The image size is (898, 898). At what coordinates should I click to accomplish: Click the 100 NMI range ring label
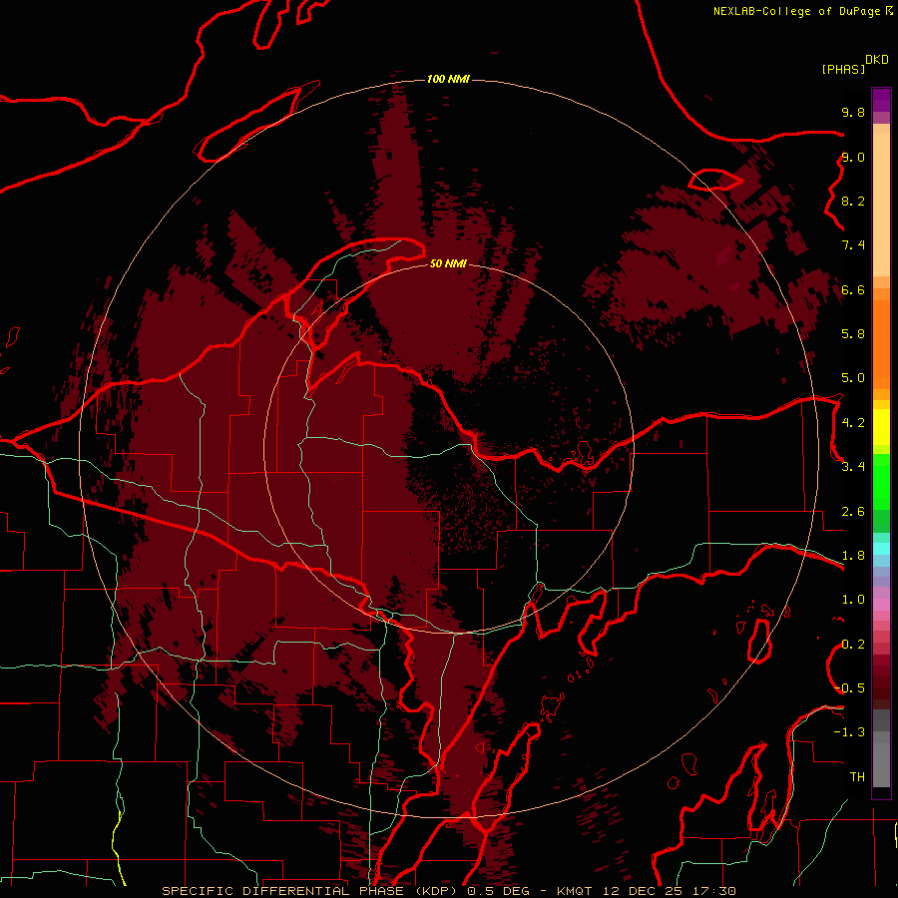(x=448, y=79)
